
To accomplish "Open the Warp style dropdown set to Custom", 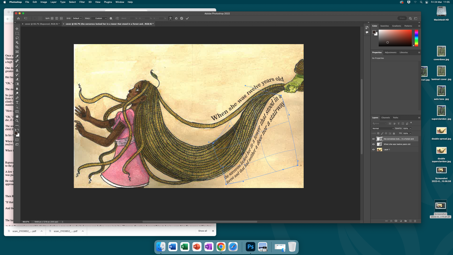I will [99, 18].
